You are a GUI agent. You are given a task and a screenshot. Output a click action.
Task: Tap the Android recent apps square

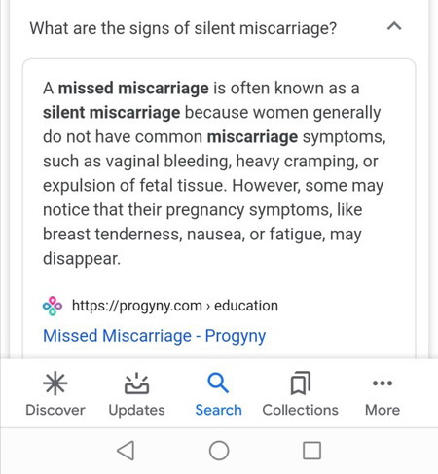click(311, 451)
